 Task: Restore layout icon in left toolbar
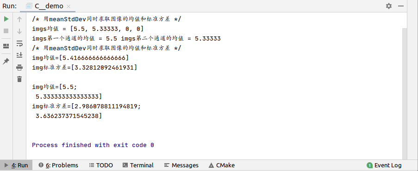(x=6, y=46)
